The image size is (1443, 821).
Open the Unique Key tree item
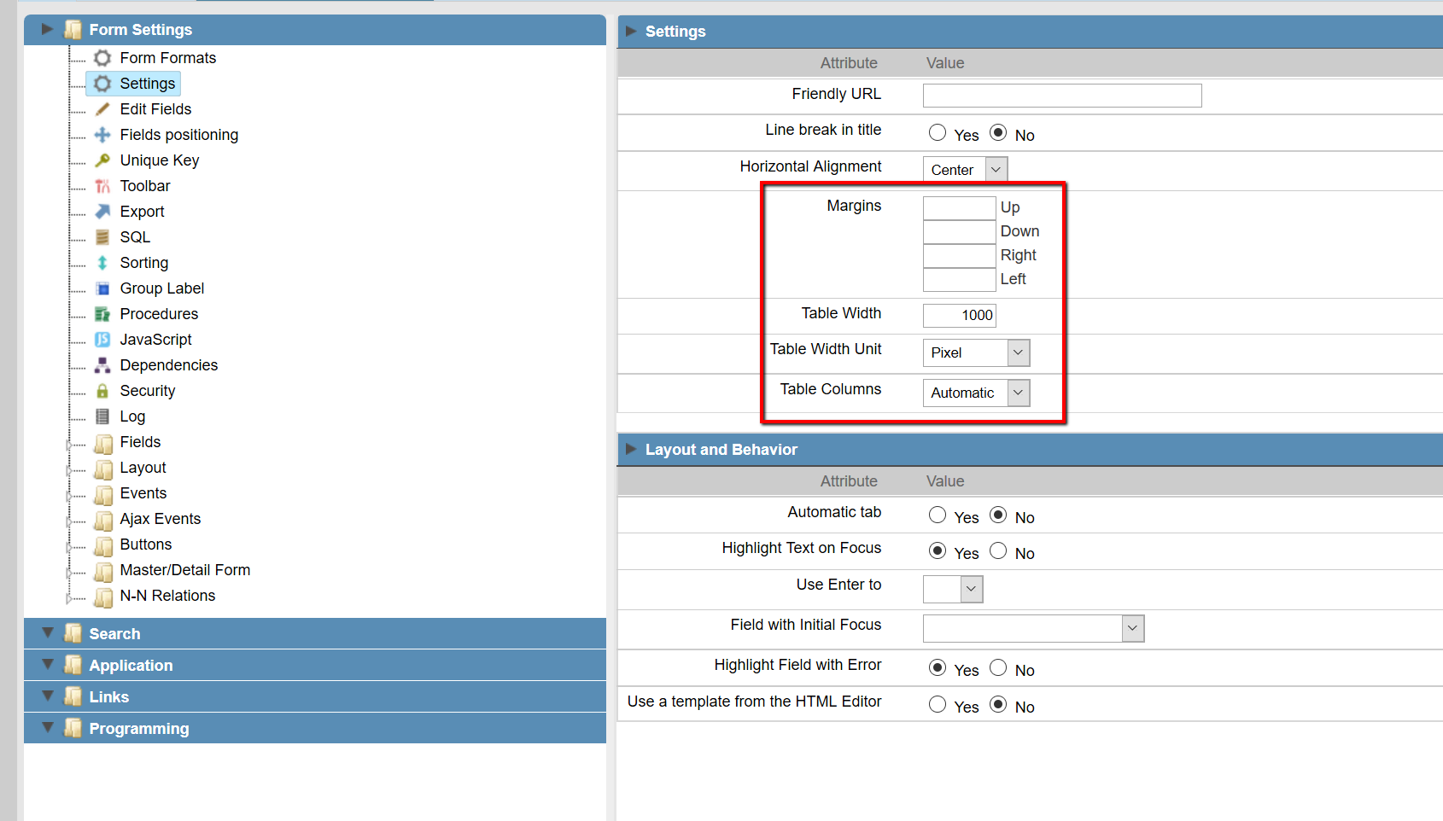160,160
